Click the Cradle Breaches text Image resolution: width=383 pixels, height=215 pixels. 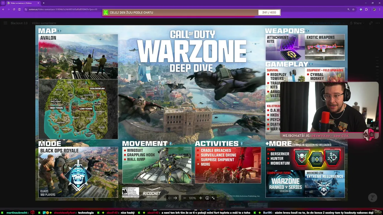coord(216,150)
